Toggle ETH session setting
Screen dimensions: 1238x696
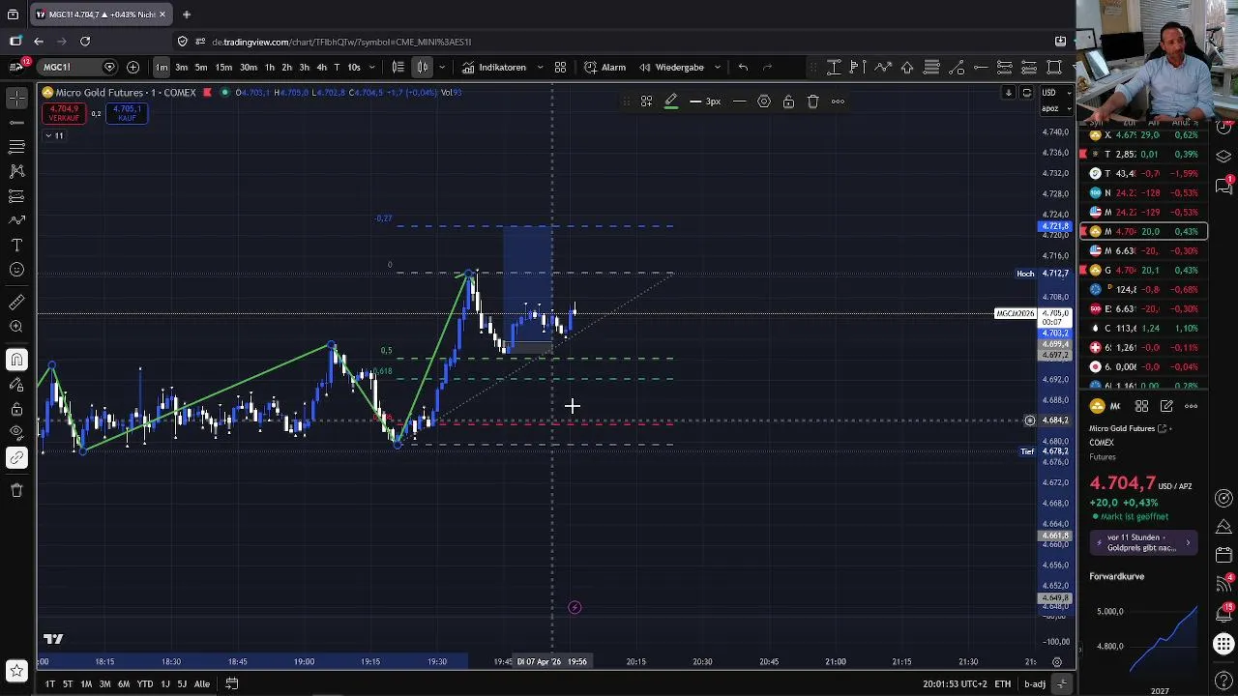coord(1003,683)
